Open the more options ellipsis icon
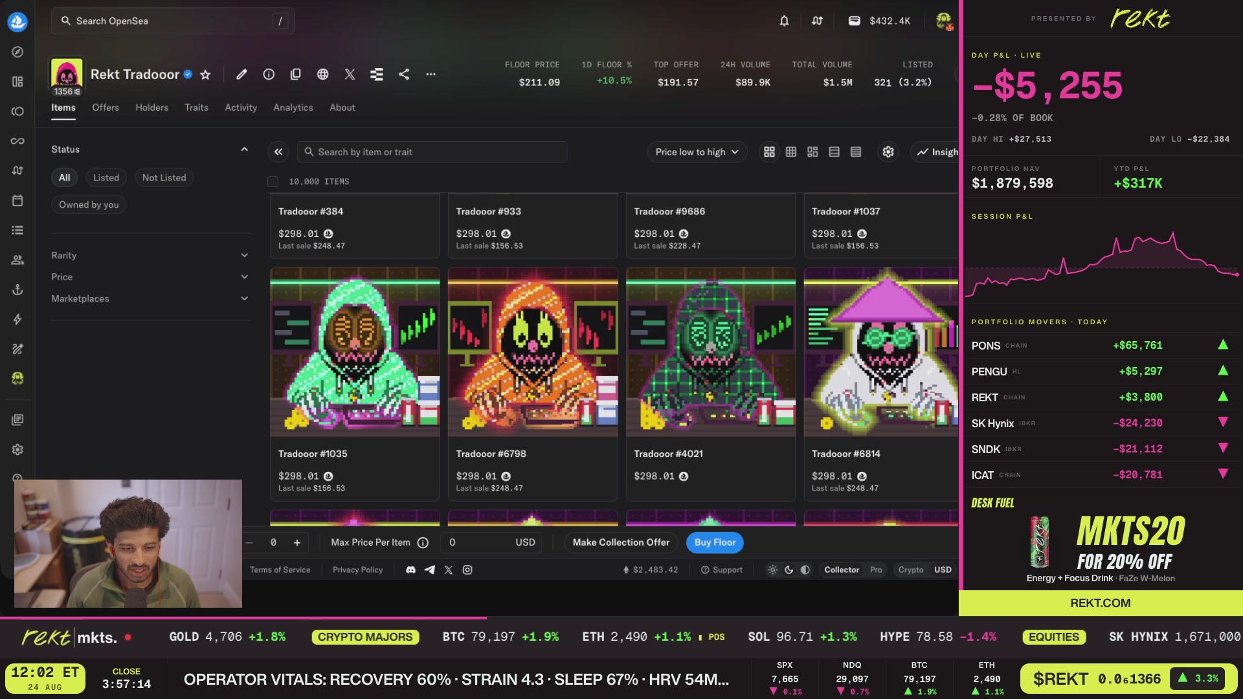The height and width of the screenshot is (699, 1243). pos(431,74)
